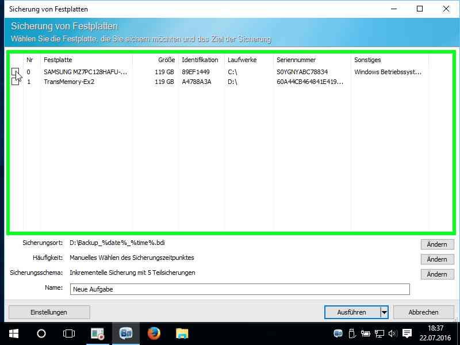Click Ändern next to Häufigkeit
460x345 pixels.
coord(437,259)
